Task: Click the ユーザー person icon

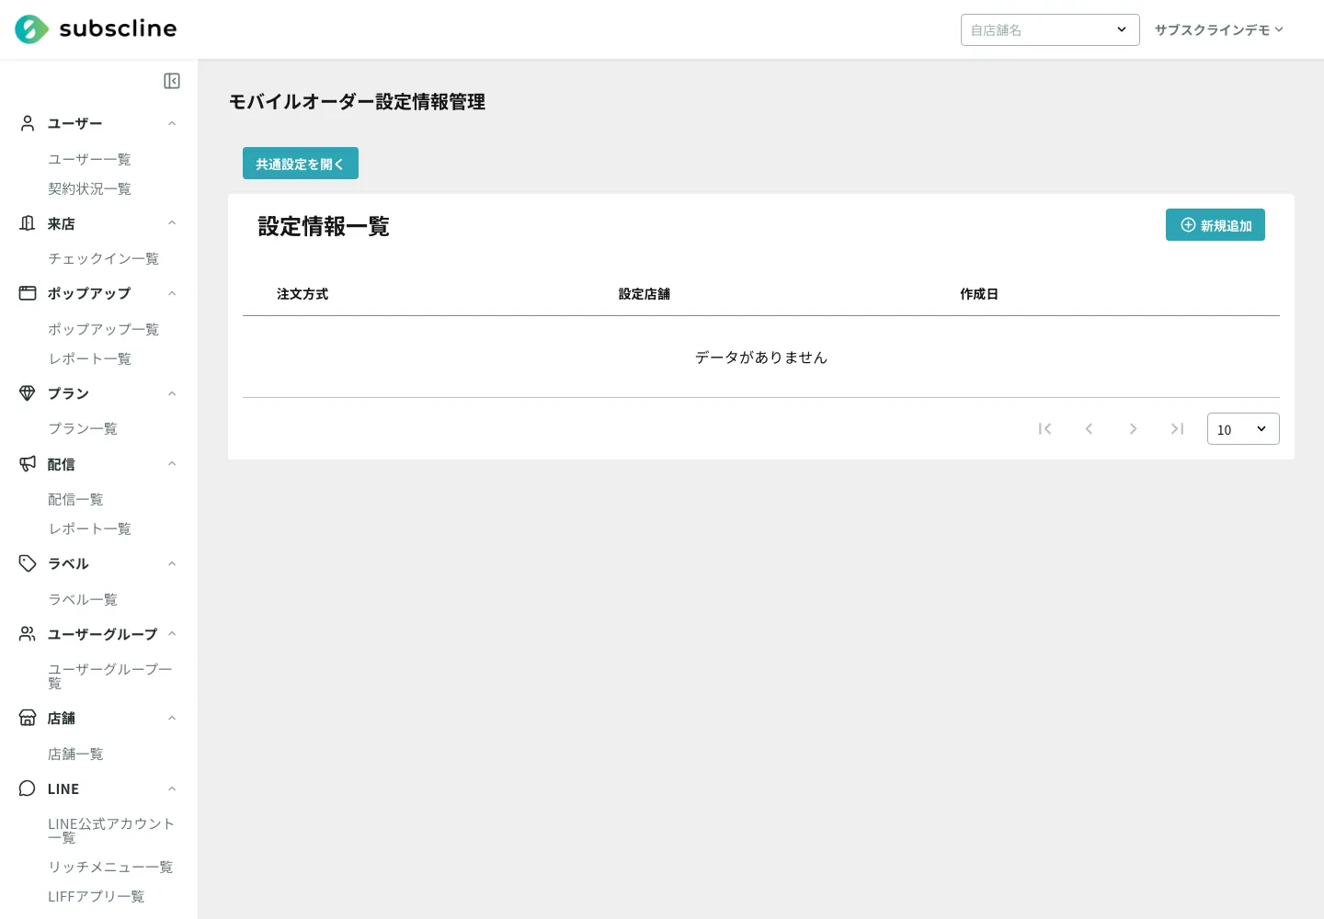Action: (28, 123)
